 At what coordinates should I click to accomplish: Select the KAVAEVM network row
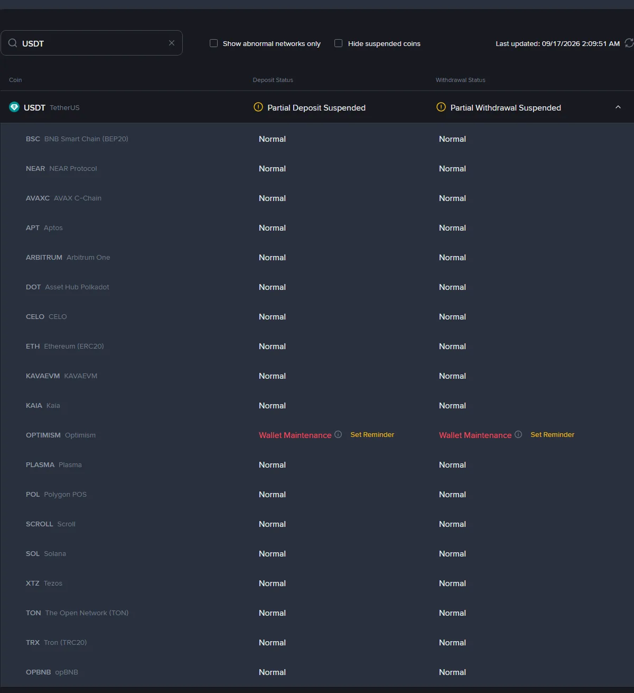coord(317,376)
